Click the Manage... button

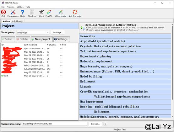pos(58,32)
